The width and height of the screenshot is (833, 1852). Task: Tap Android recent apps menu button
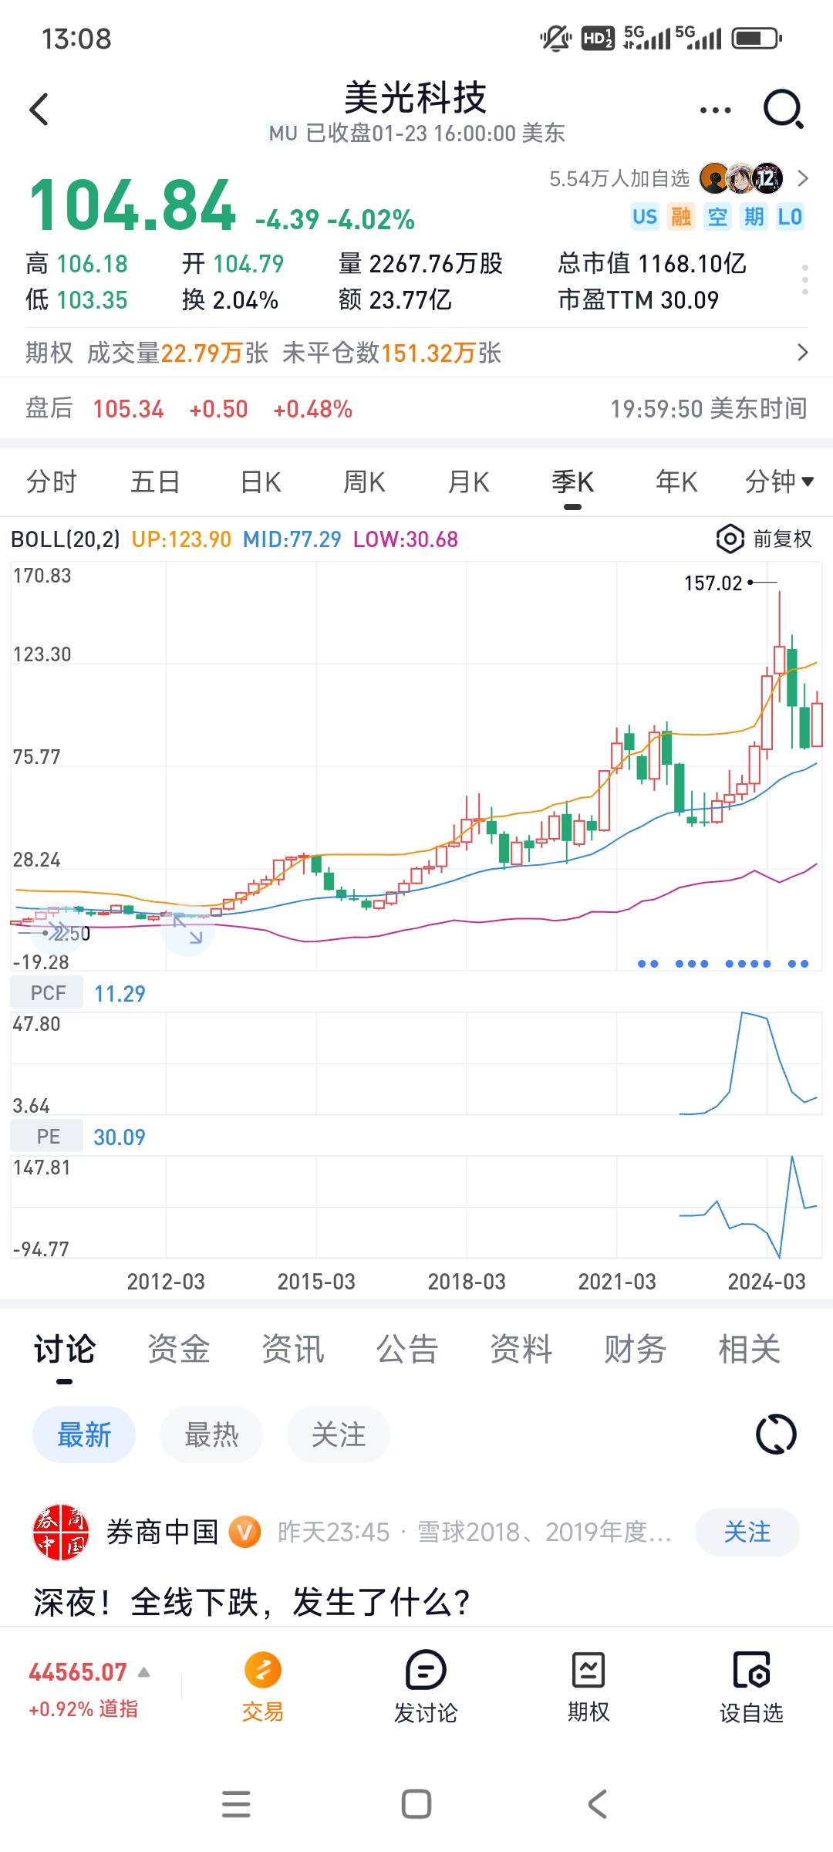coord(236,1804)
